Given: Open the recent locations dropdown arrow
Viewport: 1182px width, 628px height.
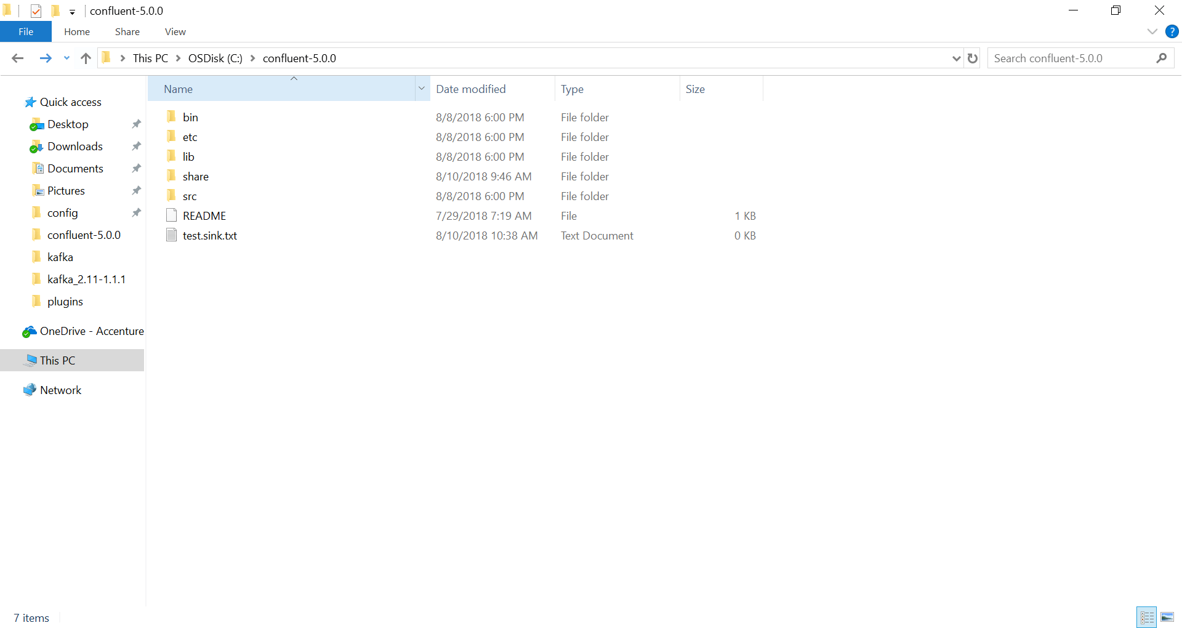Looking at the screenshot, I should click(x=66, y=58).
